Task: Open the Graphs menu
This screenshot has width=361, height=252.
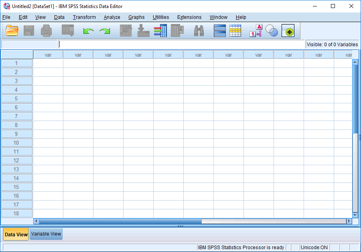Action: coord(136,17)
